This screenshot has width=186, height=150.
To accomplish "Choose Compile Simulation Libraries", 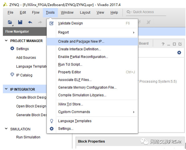I will click(x=92, y=95).
